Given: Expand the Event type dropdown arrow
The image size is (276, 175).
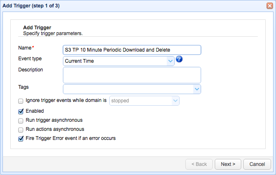Looking at the screenshot, I should coord(170,61).
